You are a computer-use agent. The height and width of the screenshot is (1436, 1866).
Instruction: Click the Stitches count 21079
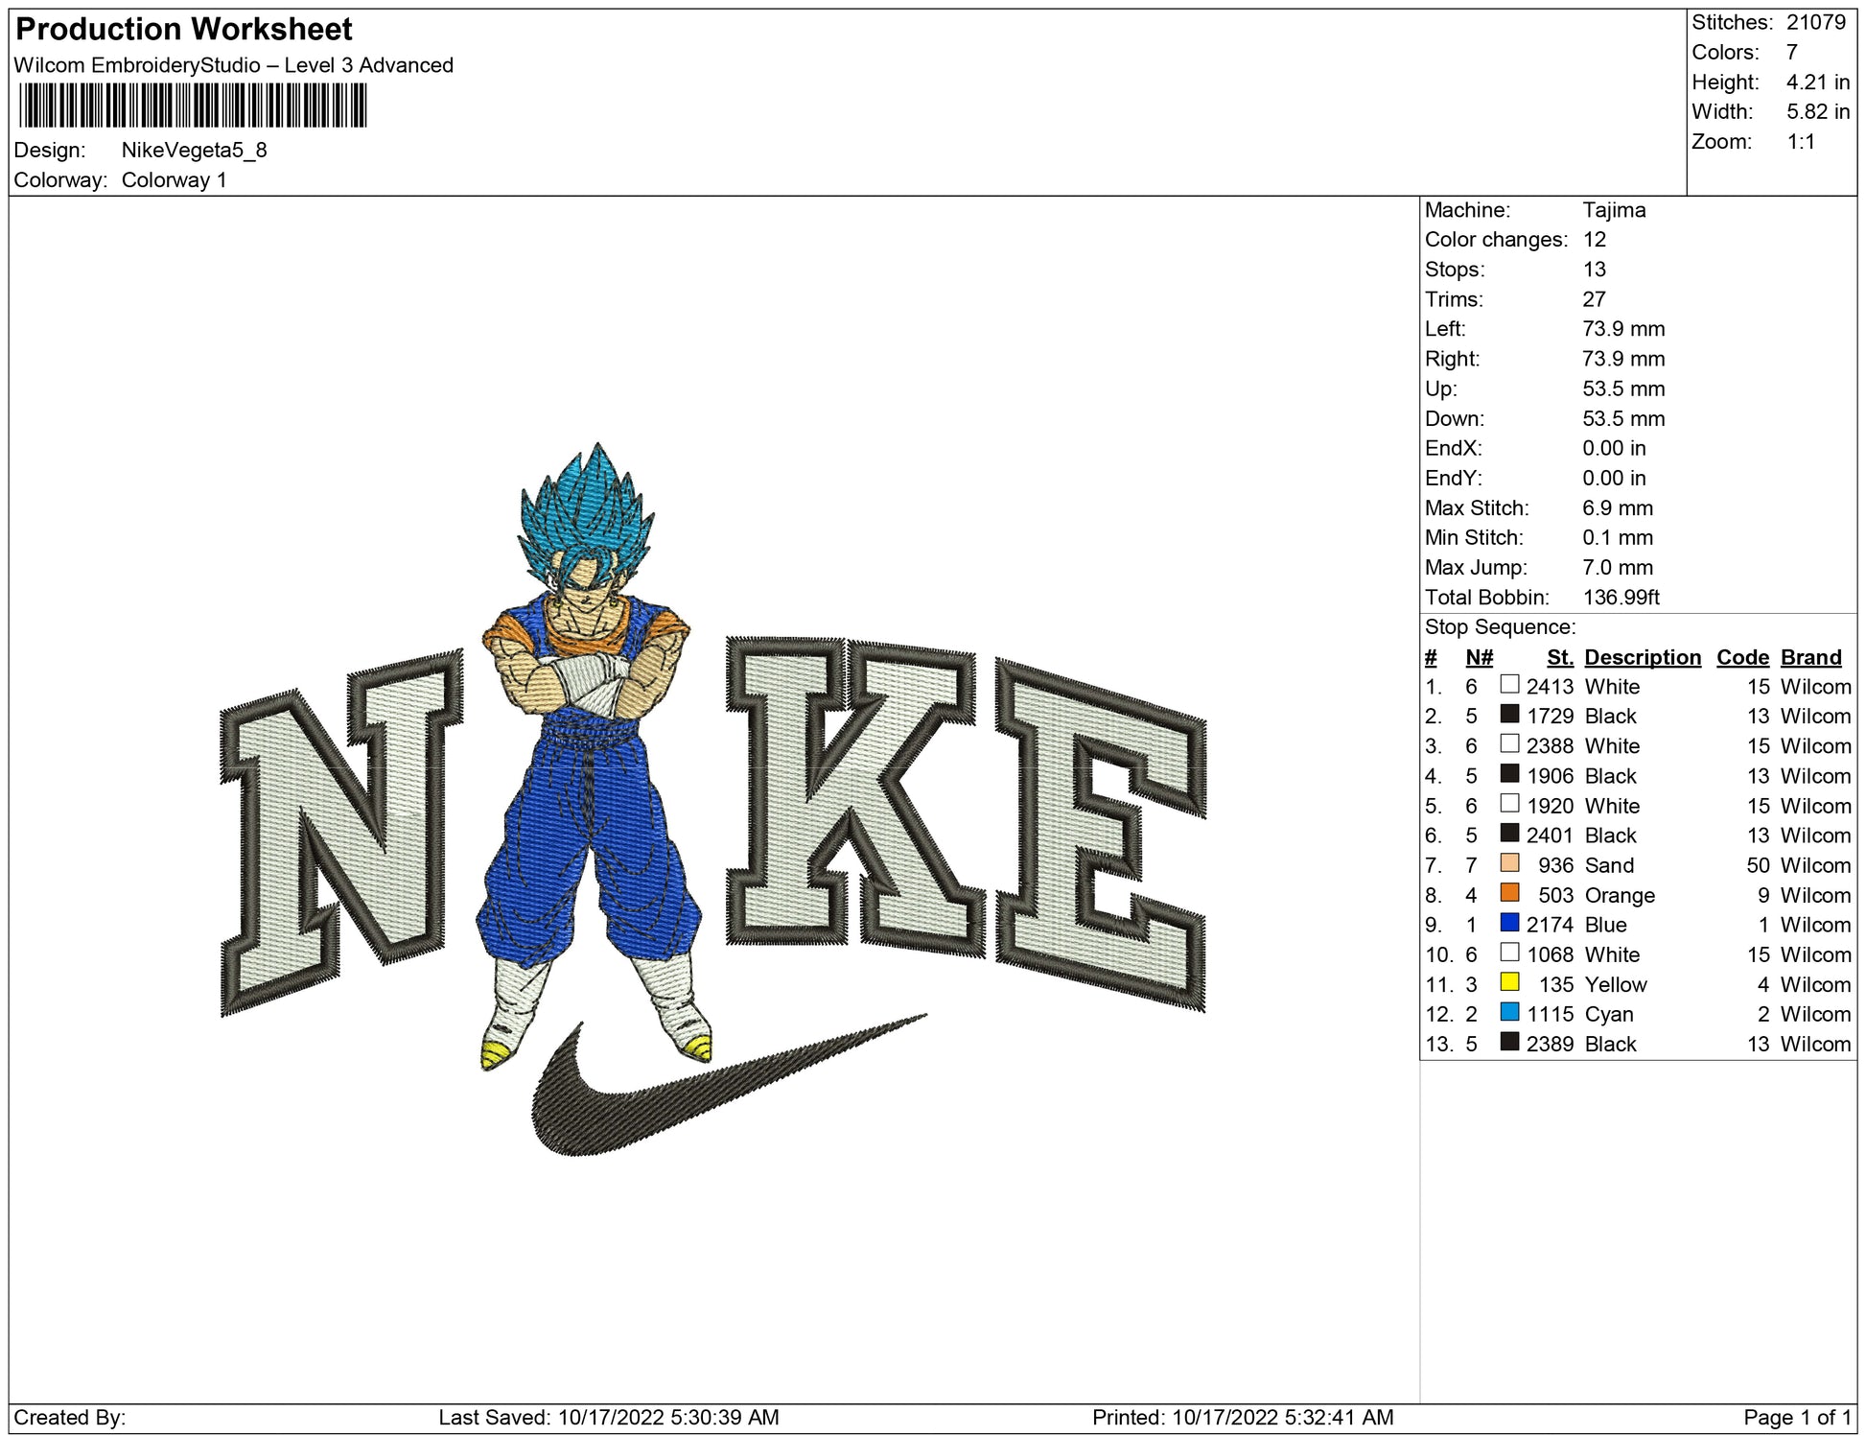(x=1815, y=22)
